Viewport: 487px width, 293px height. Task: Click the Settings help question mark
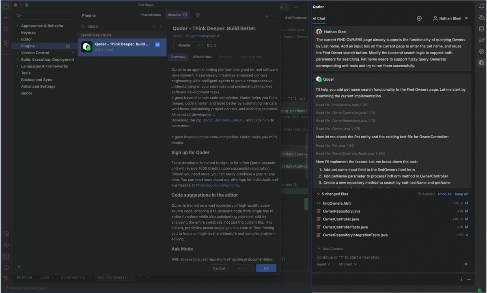tap(19, 268)
